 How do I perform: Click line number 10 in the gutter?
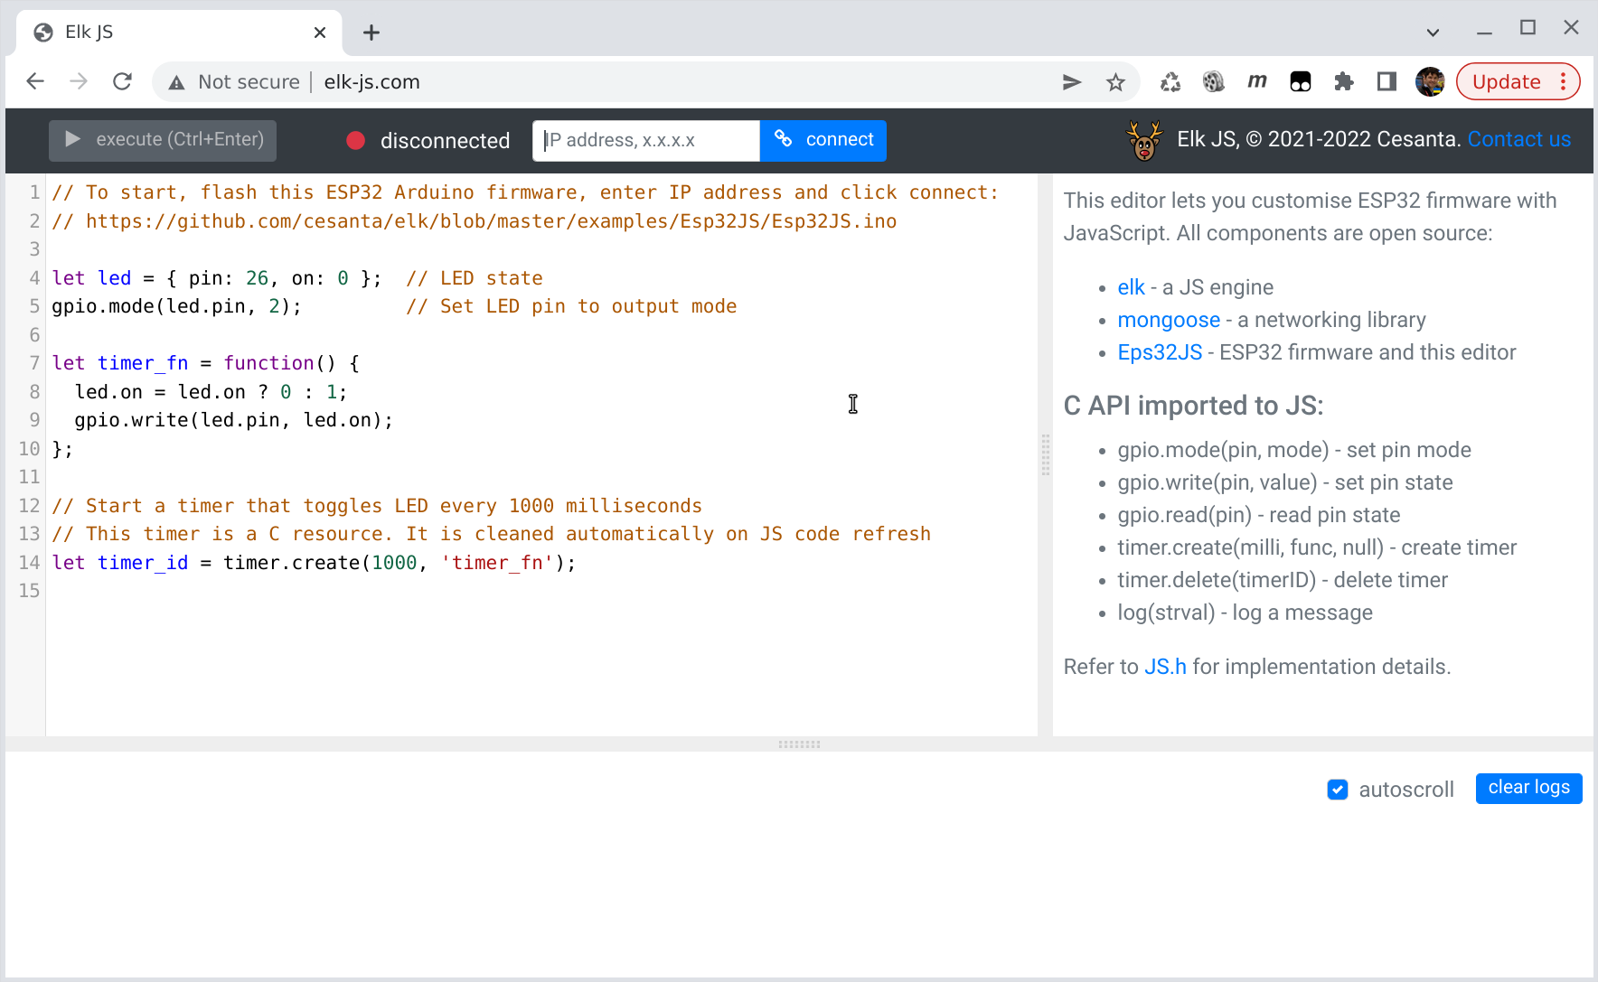click(x=29, y=449)
